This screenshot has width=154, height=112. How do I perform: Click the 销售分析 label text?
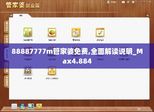point(52,40)
